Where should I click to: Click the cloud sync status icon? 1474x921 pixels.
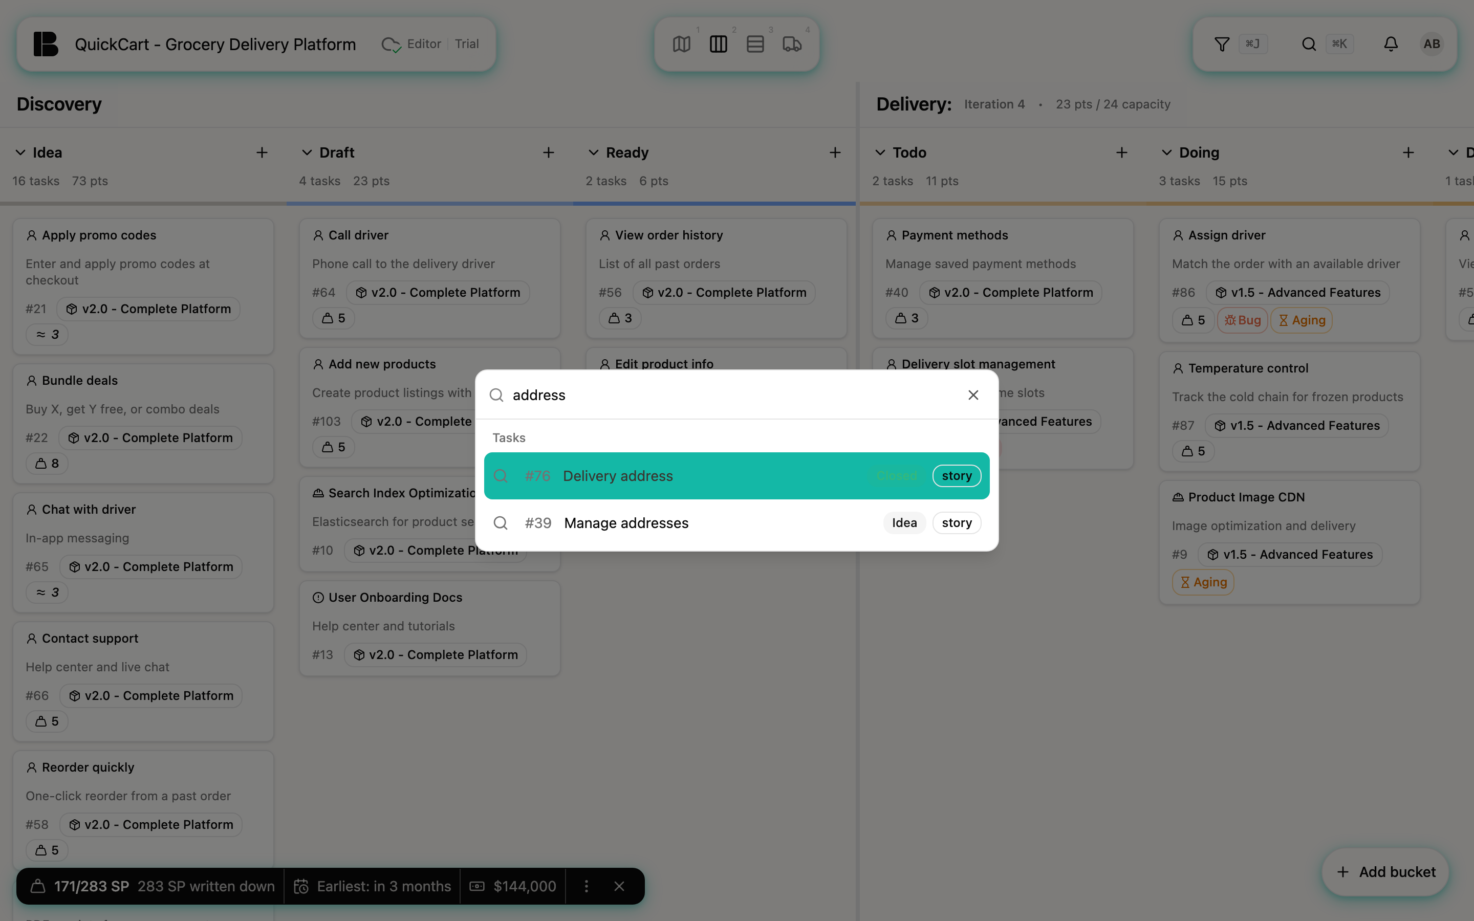[x=391, y=45]
